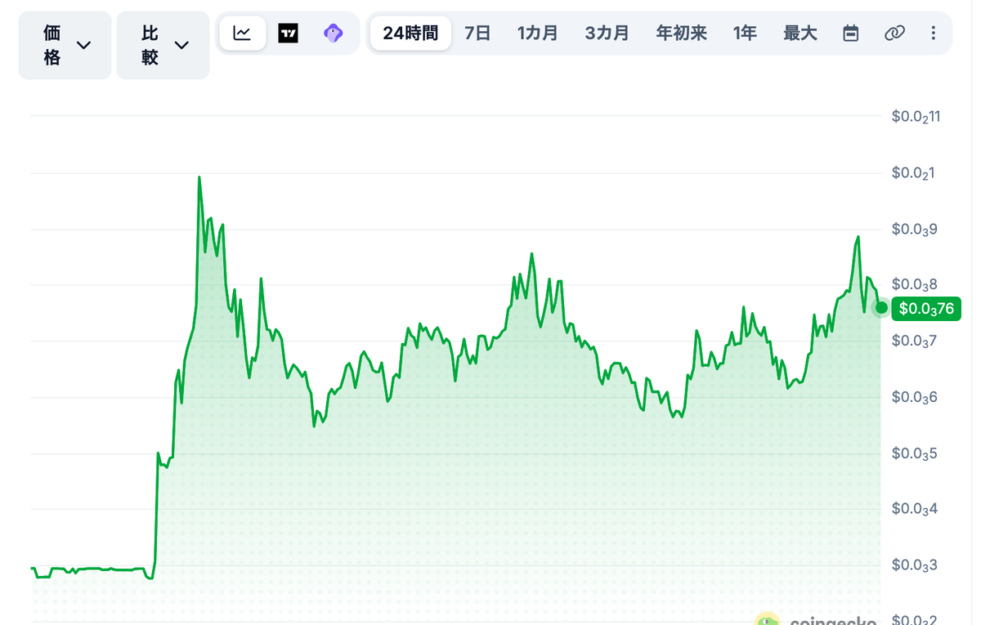Image resolution: width=981 pixels, height=625 pixels.
Task: Open the three-dot more options menu
Action: (934, 33)
